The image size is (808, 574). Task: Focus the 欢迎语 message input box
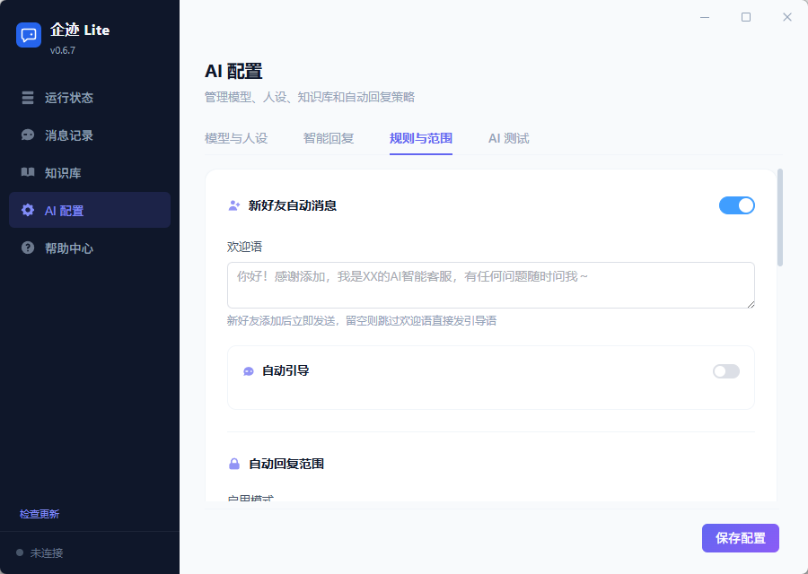[490, 284]
